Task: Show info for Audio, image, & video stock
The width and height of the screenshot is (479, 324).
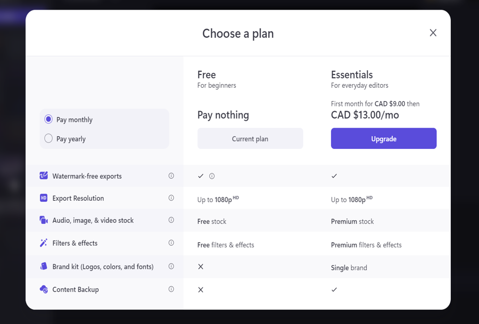Action: point(171,220)
